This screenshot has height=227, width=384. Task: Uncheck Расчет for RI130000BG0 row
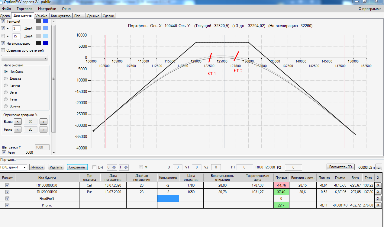click(x=8, y=185)
